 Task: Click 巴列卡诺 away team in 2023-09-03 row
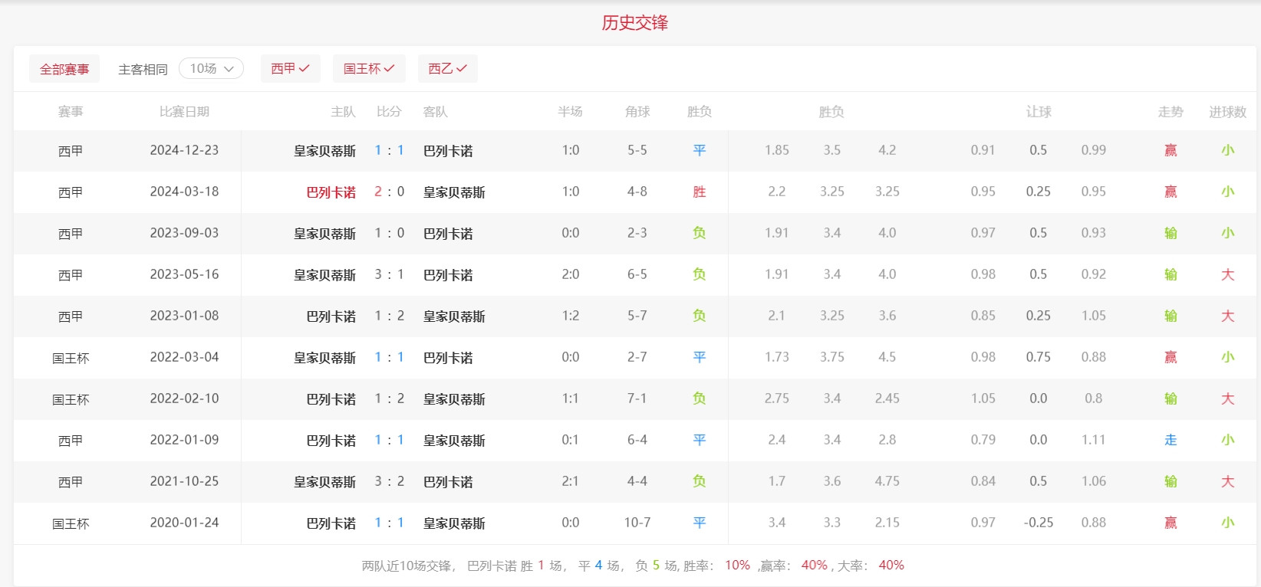(x=448, y=234)
